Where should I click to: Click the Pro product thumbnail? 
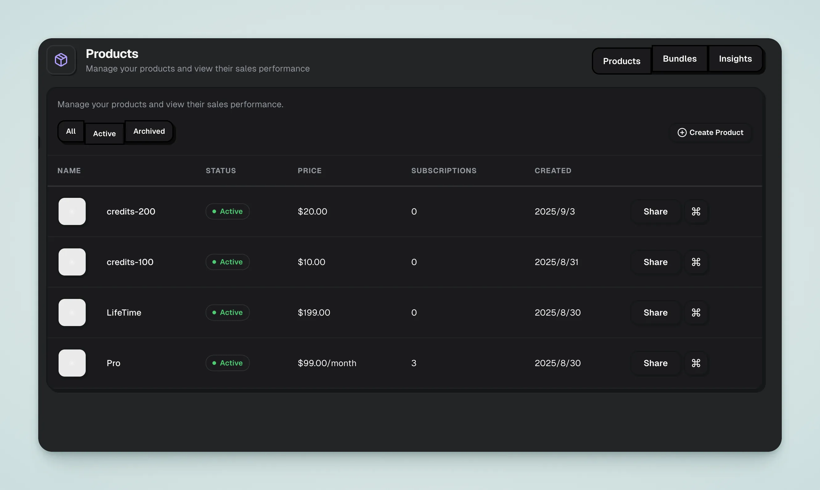pyautogui.click(x=72, y=363)
